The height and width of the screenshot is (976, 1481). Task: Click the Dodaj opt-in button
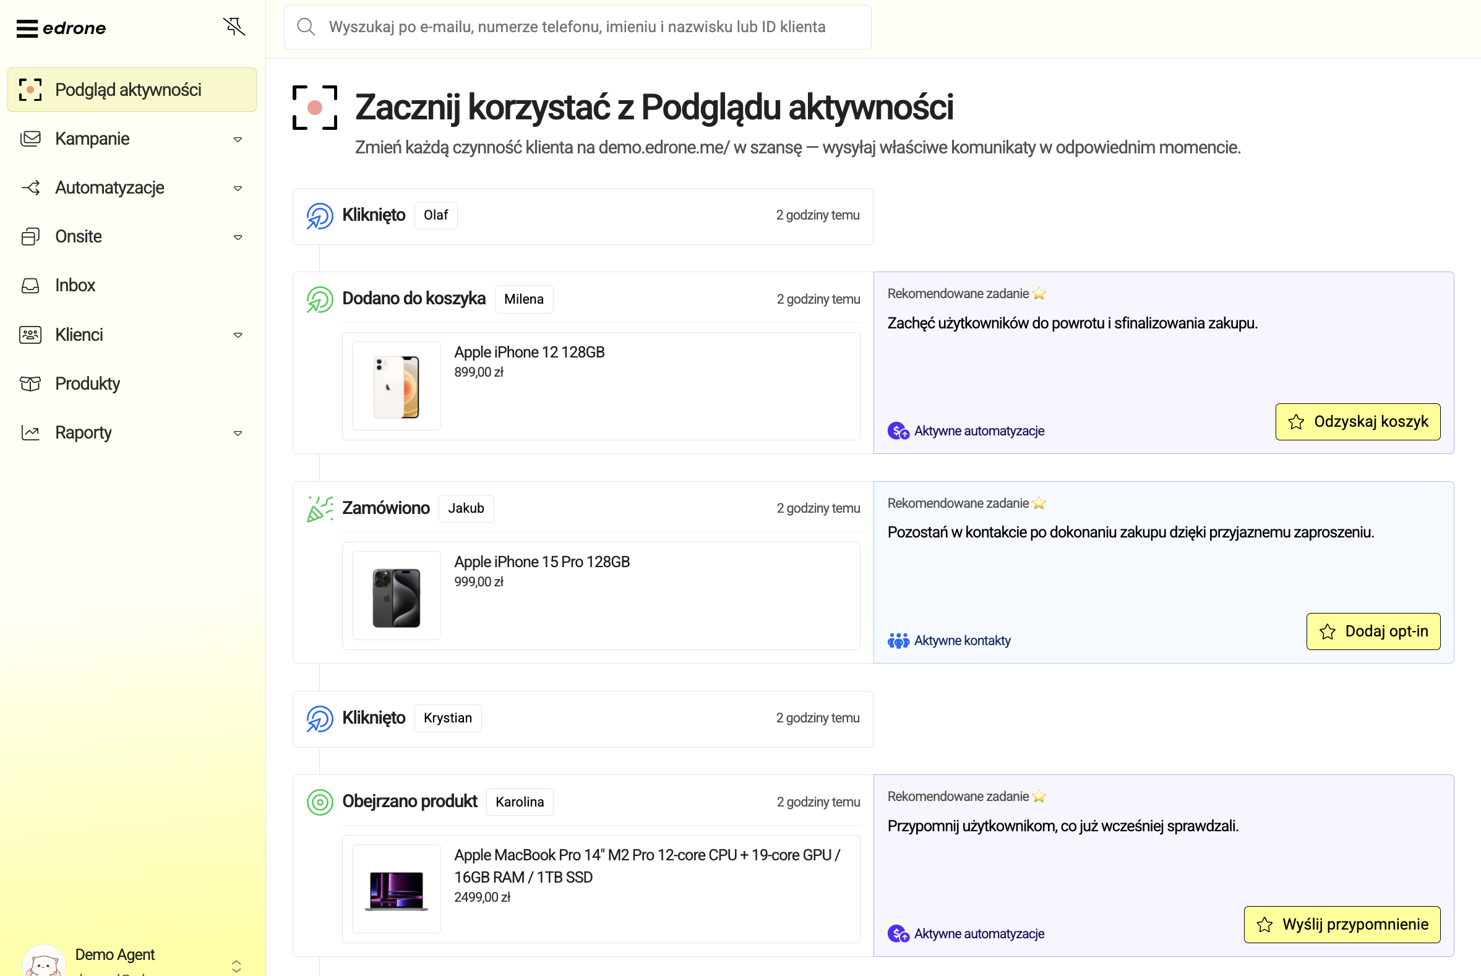pyautogui.click(x=1373, y=631)
